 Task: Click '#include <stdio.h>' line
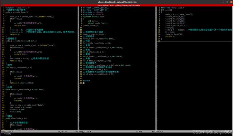(93, 12)
